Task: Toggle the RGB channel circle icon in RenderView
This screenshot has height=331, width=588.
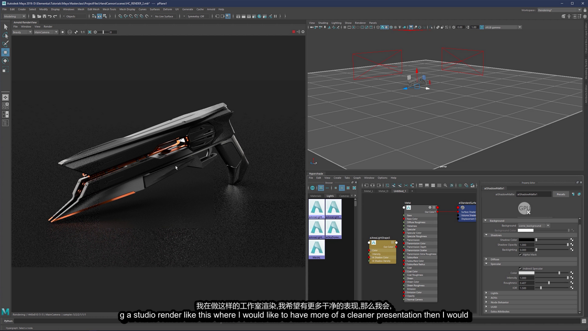Action: [70, 32]
